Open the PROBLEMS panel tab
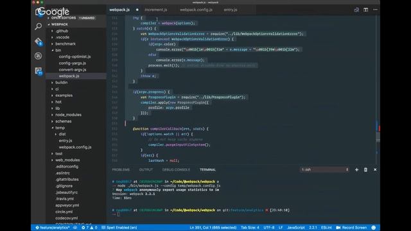 pyautogui.click(x=121, y=169)
